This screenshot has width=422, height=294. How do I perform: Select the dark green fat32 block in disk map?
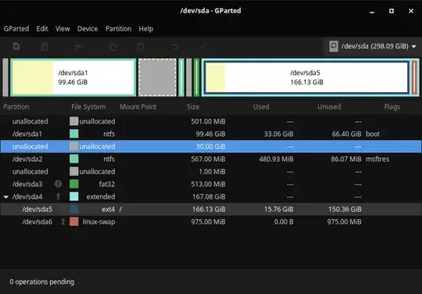pos(196,77)
